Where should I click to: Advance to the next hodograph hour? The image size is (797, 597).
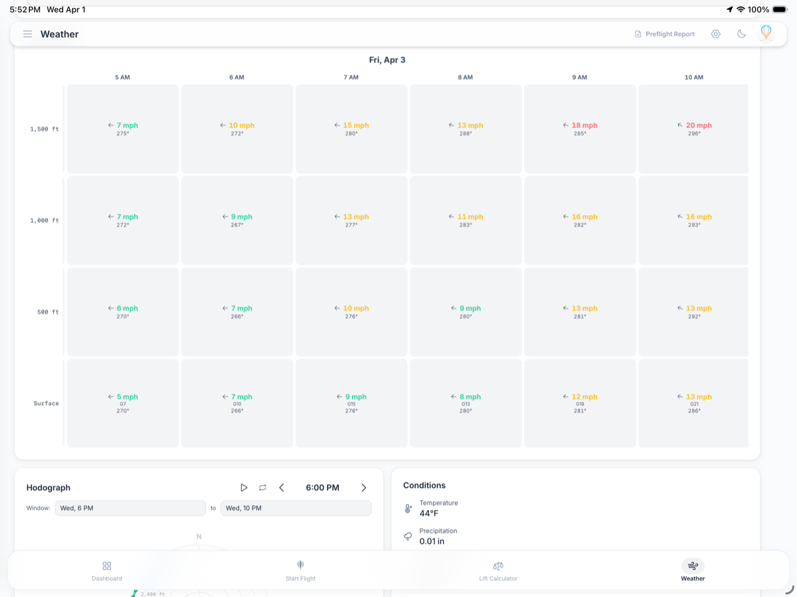[363, 487]
